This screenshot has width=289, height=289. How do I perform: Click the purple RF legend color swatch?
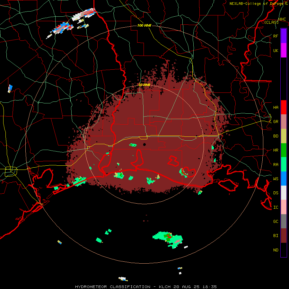pos(284,36)
